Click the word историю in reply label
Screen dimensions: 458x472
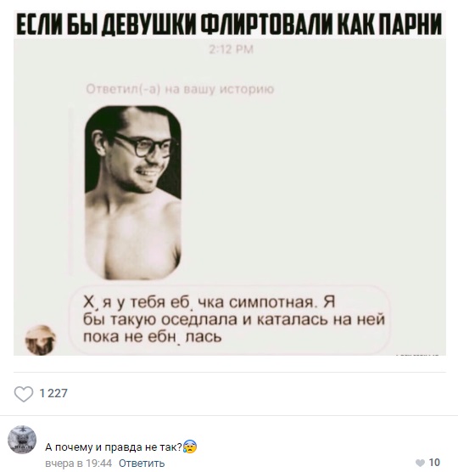coord(247,89)
